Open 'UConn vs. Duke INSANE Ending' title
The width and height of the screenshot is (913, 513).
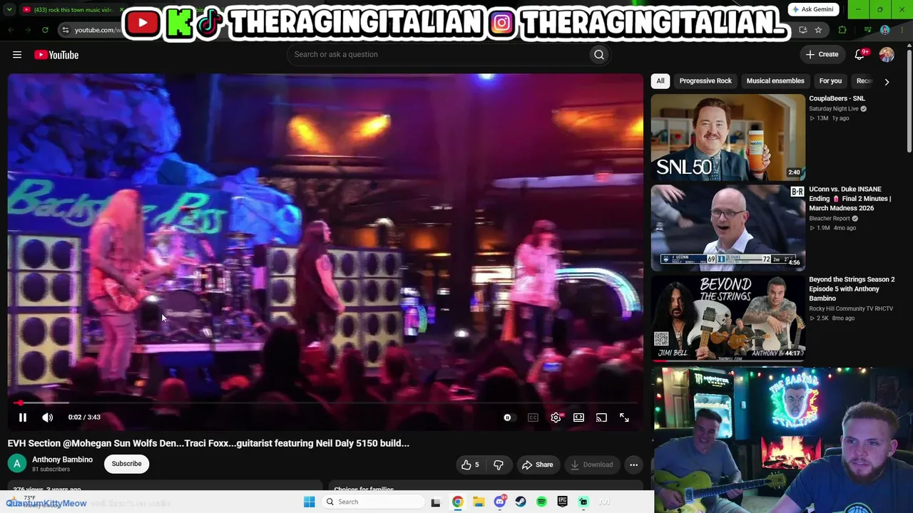[x=850, y=199]
